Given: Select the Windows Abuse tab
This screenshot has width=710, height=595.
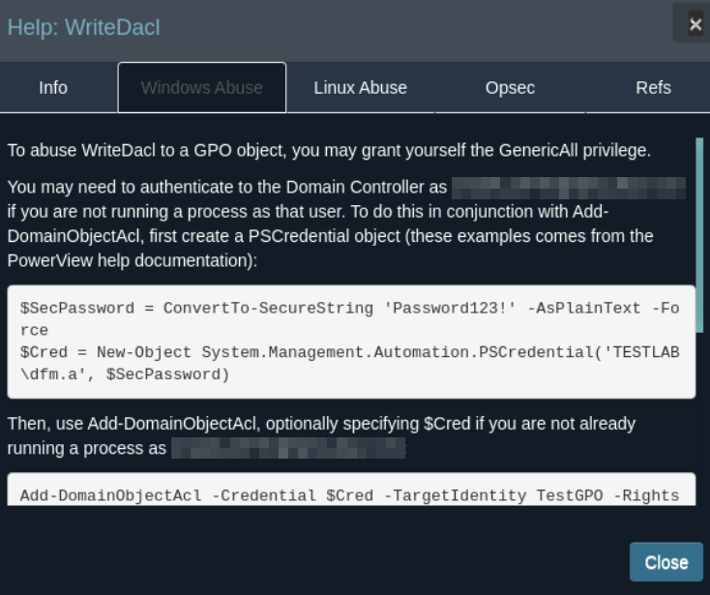Looking at the screenshot, I should tap(202, 88).
